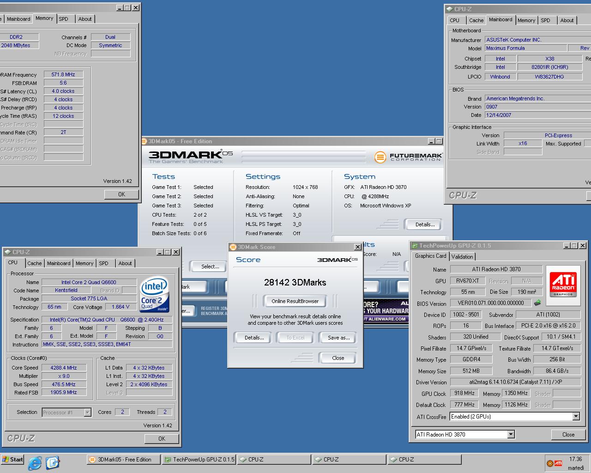Click the BIOS Version VER010.071 field
Viewport: 591px width, 473px height.
point(491,303)
